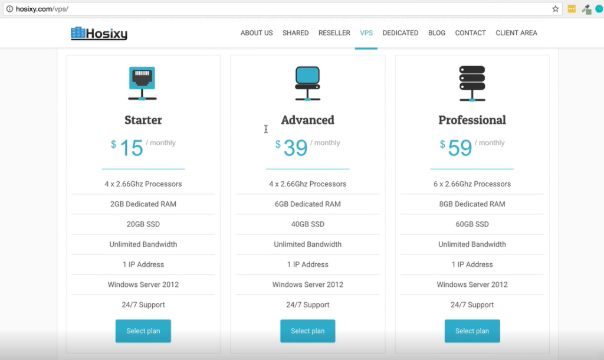The width and height of the screenshot is (604, 360).
Task: Click the $15 monthly price
Action: coord(143,148)
